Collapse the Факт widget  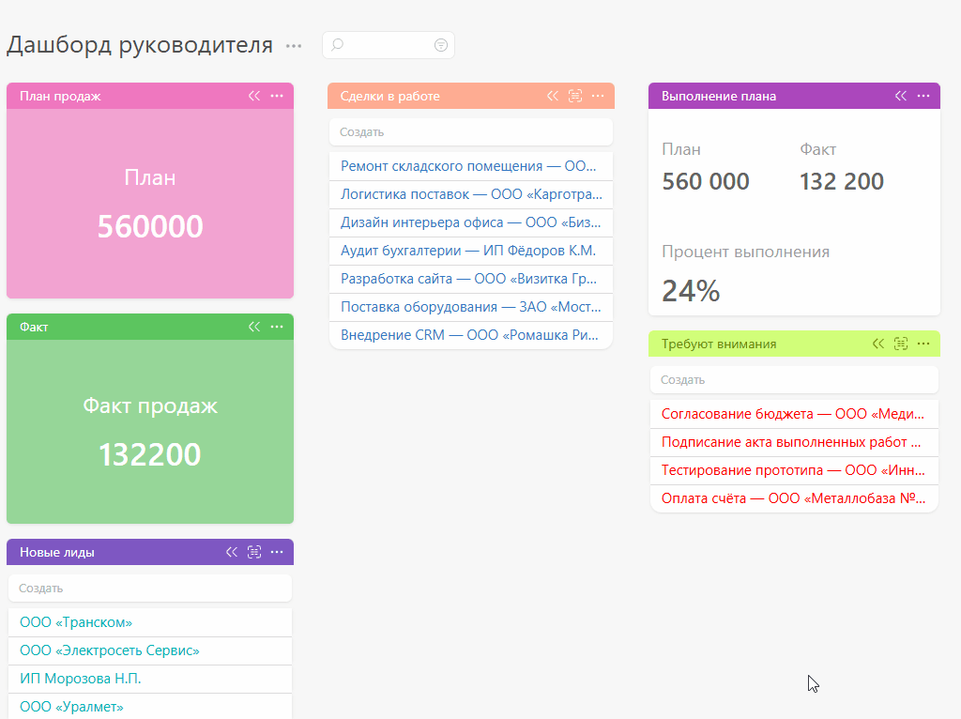point(254,327)
